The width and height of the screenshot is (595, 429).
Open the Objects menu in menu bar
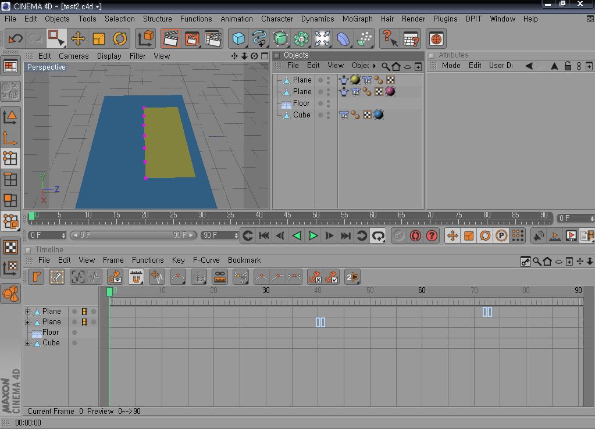57,19
